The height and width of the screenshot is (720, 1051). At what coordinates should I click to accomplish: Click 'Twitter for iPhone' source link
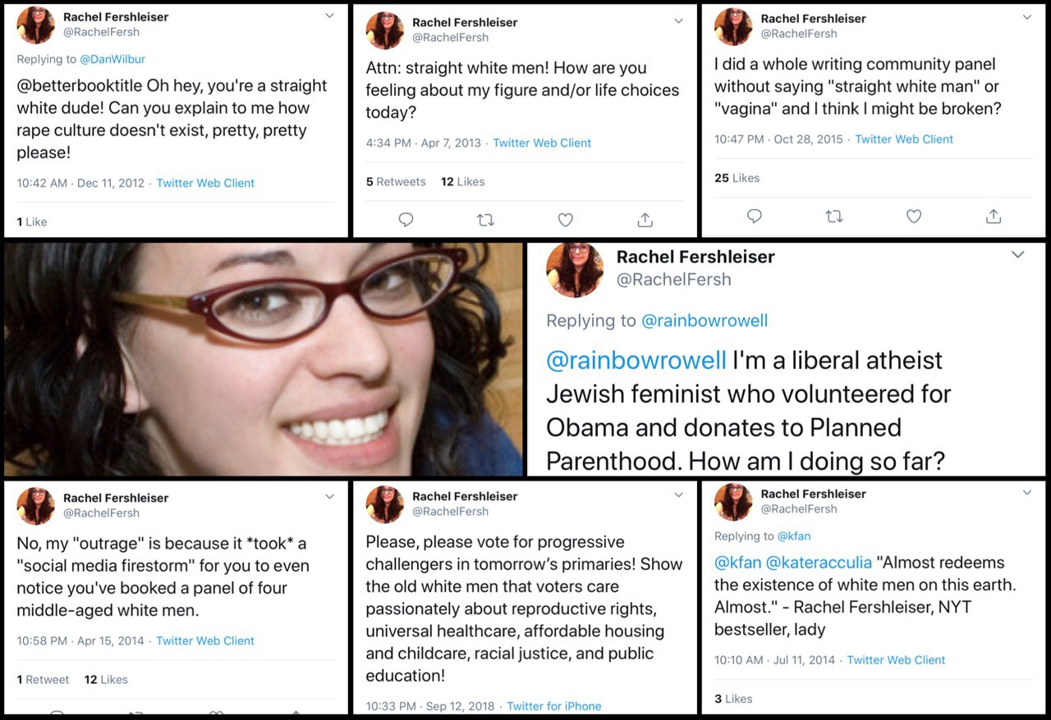click(x=554, y=706)
